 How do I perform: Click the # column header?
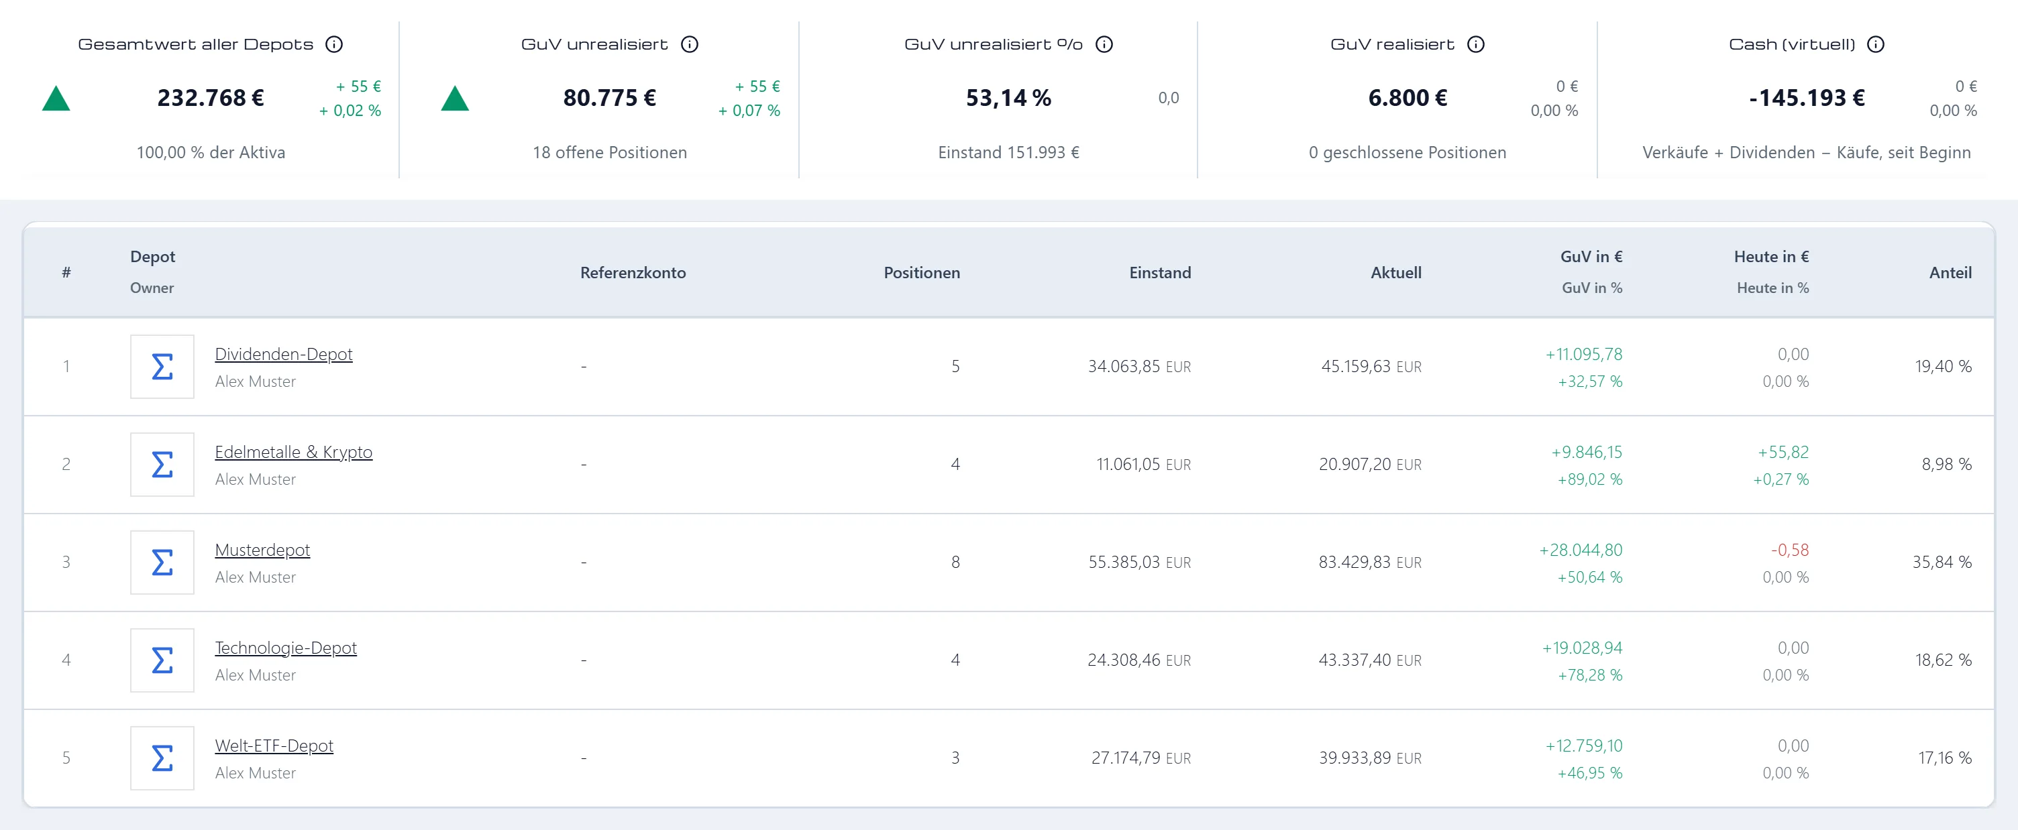[x=66, y=272]
